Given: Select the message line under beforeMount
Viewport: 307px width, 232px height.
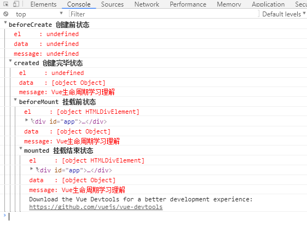Looking at the screenshot, I should [x=72, y=141].
